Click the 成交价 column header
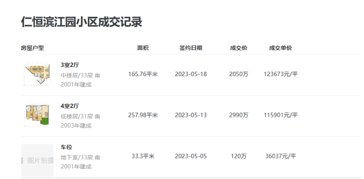364x179 pixels. click(239, 48)
